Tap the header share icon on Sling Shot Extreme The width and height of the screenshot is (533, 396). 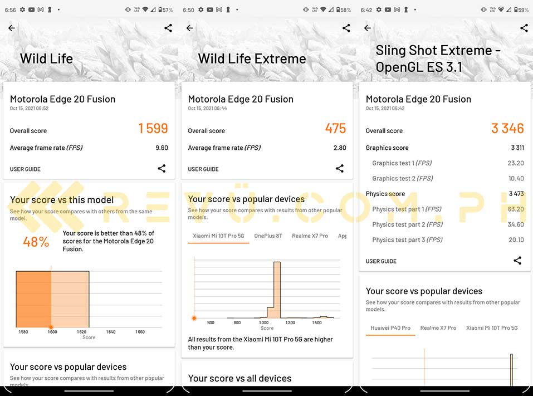point(524,28)
